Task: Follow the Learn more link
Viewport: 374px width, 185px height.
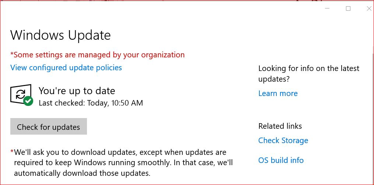Action: tap(278, 93)
